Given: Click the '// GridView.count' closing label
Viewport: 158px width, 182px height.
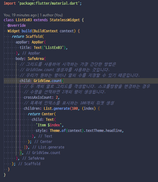Looking at the screenshot, I should (x=43, y=153).
